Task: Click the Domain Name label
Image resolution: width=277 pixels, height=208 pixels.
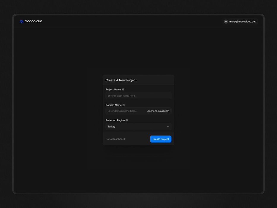Action: (114, 105)
